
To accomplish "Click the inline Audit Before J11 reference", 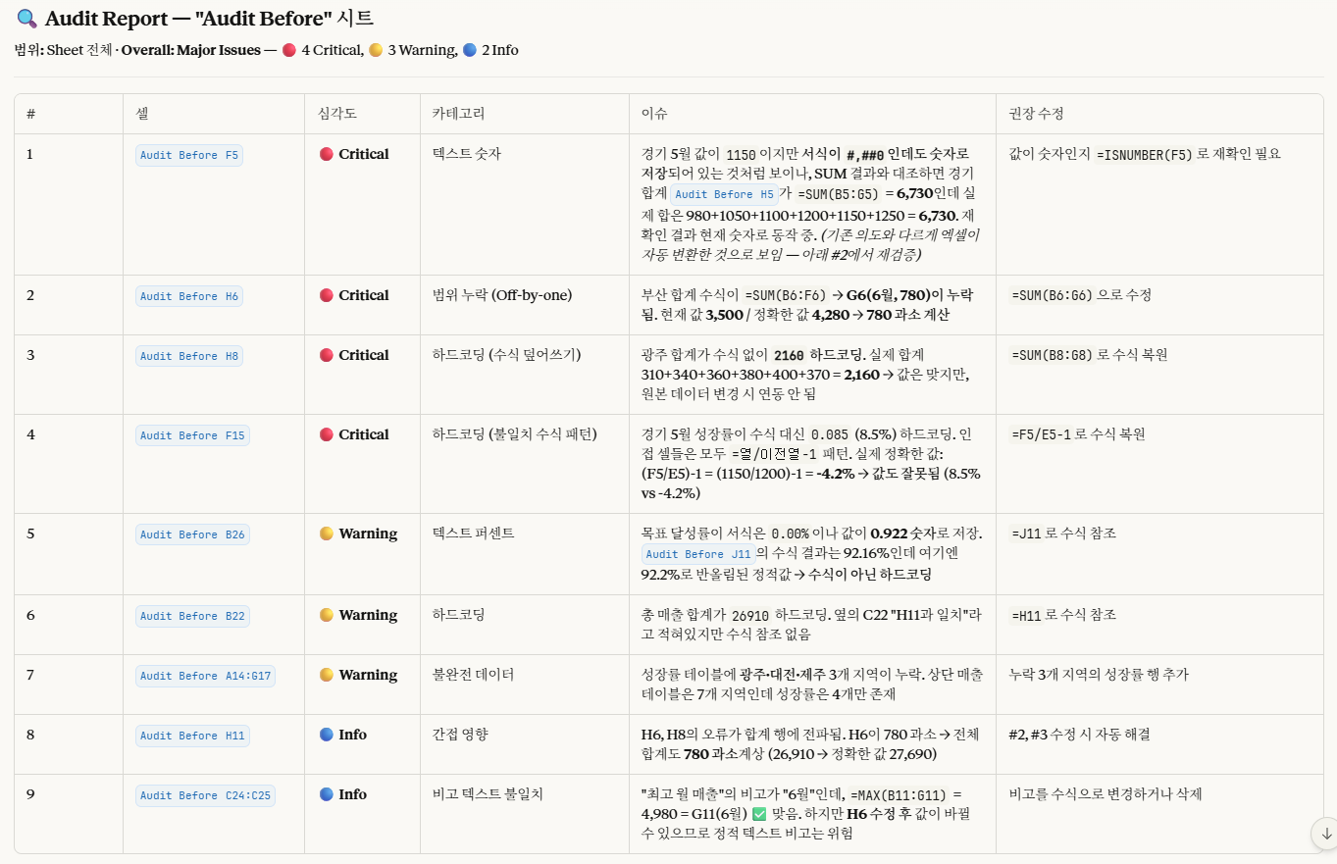I will click(698, 554).
